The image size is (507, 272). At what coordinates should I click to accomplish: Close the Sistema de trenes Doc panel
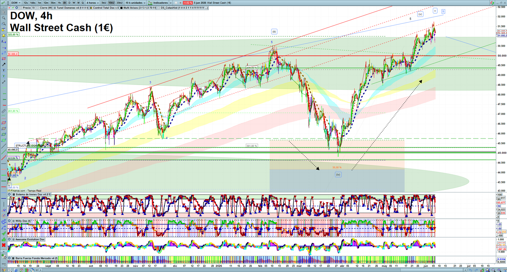click(10, 194)
